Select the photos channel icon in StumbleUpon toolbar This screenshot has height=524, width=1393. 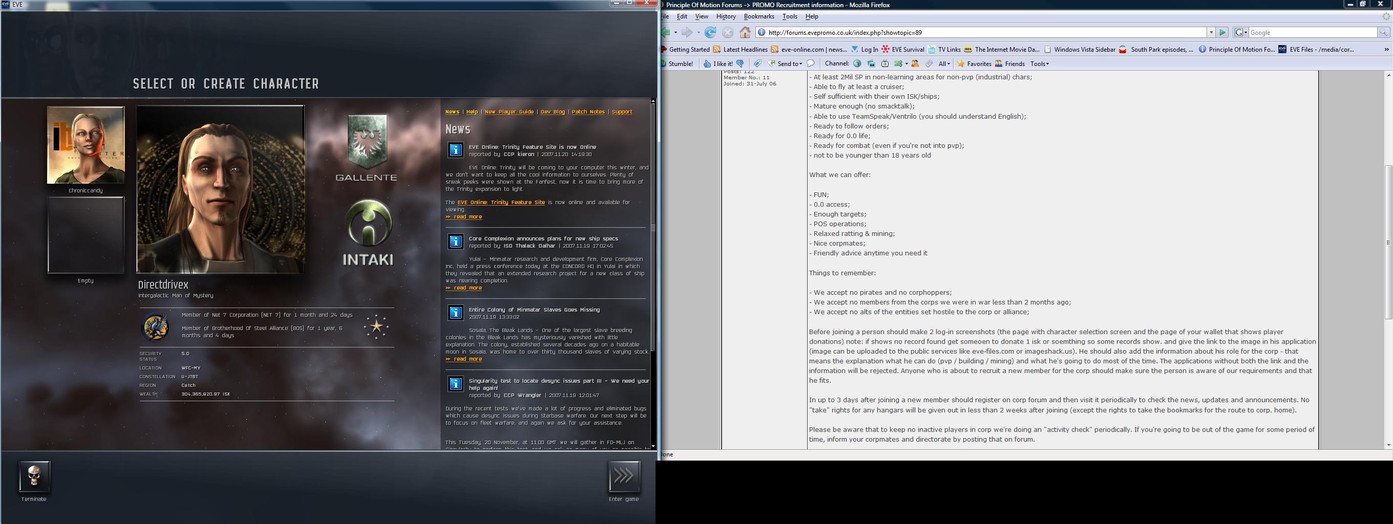[871, 64]
